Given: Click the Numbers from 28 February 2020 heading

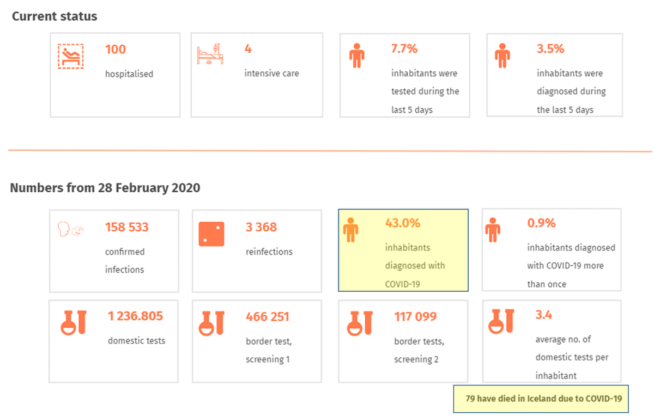Looking at the screenshot, I should [x=105, y=188].
